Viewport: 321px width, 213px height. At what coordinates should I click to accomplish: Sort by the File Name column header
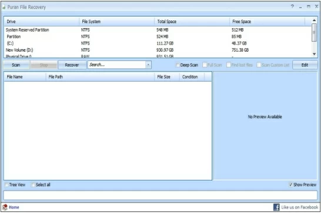pos(25,77)
